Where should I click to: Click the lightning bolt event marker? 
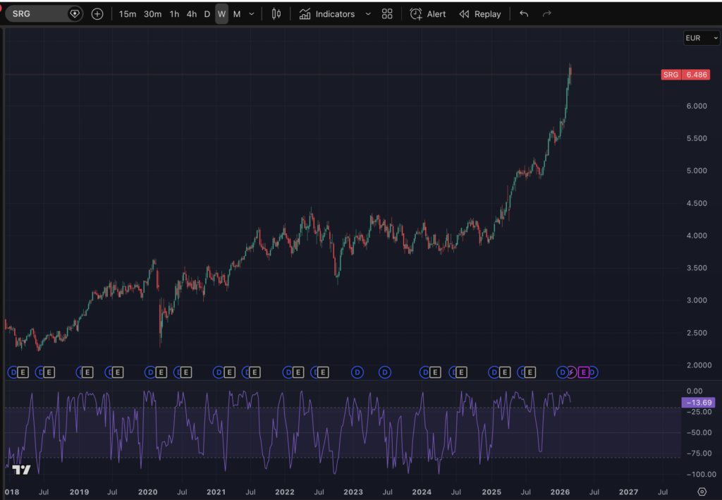(x=572, y=372)
